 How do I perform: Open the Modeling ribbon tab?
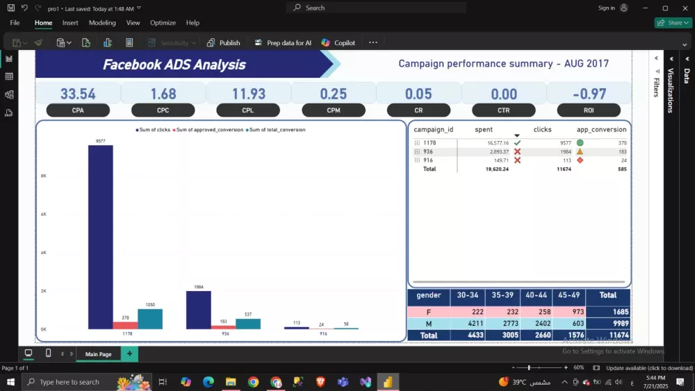point(102,23)
